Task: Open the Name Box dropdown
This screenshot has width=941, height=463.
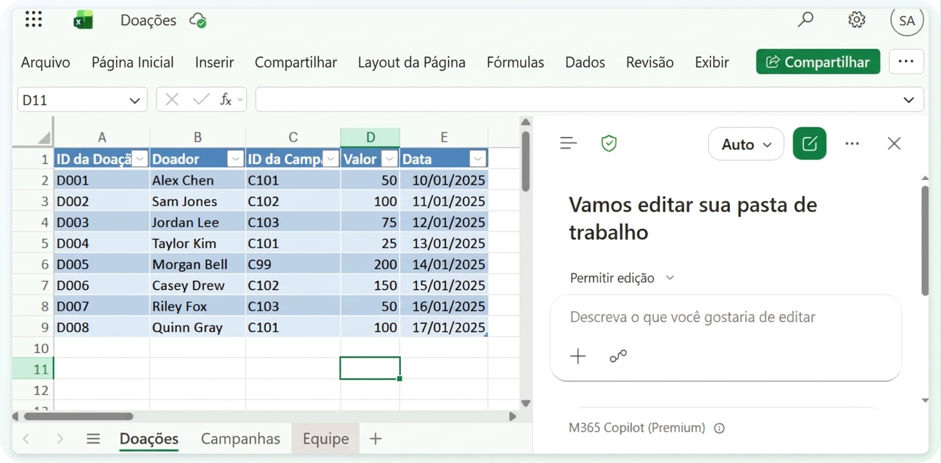Action: [x=135, y=100]
